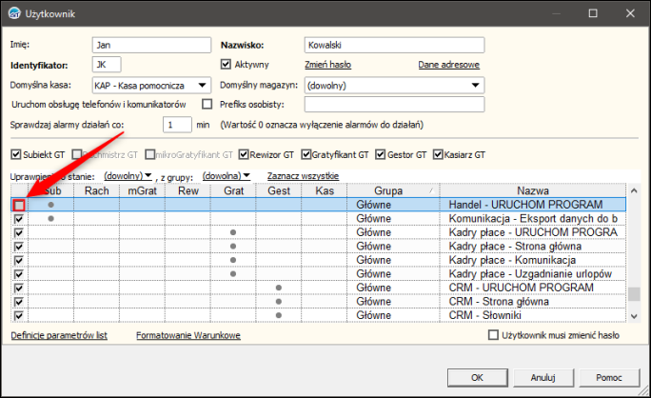Screen dimensions: 651x398
Task: Open the Domyślna kasa dropdown
Action: pos(203,85)
